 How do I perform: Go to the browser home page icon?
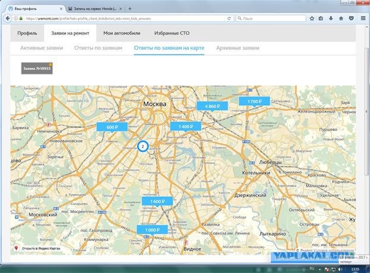coord(341,18)
